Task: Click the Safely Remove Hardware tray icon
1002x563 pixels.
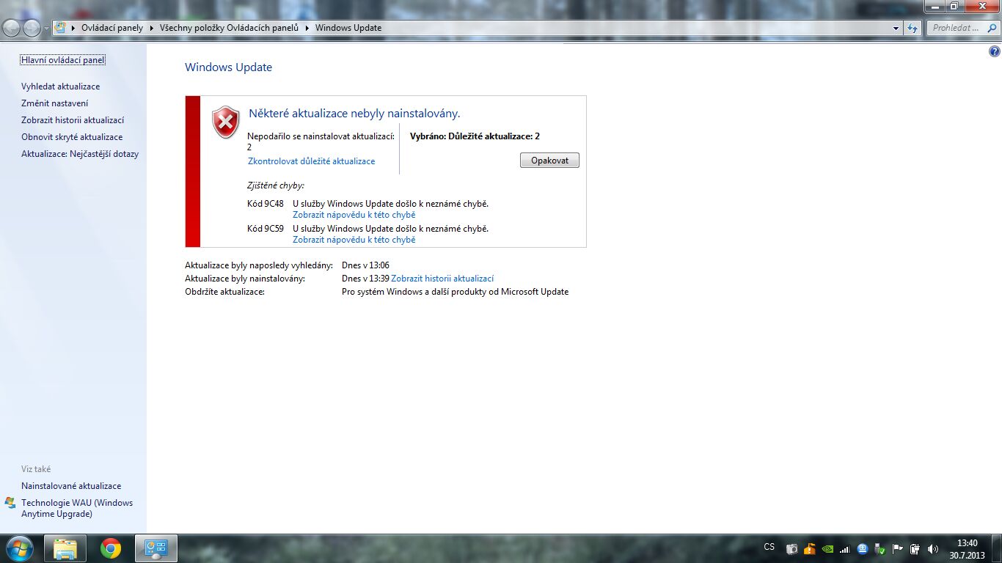Action: (880, 548)
